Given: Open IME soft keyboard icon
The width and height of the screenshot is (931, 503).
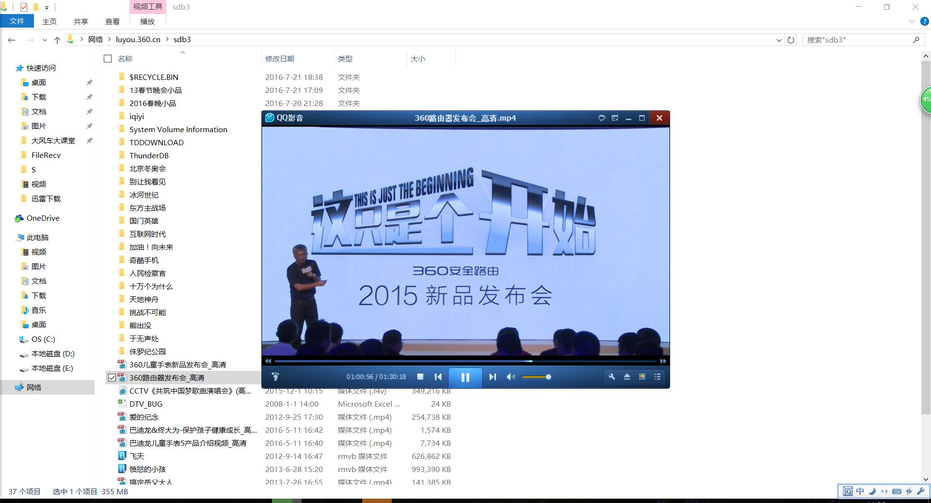Looking at the screenshot, I should [897, 491].
